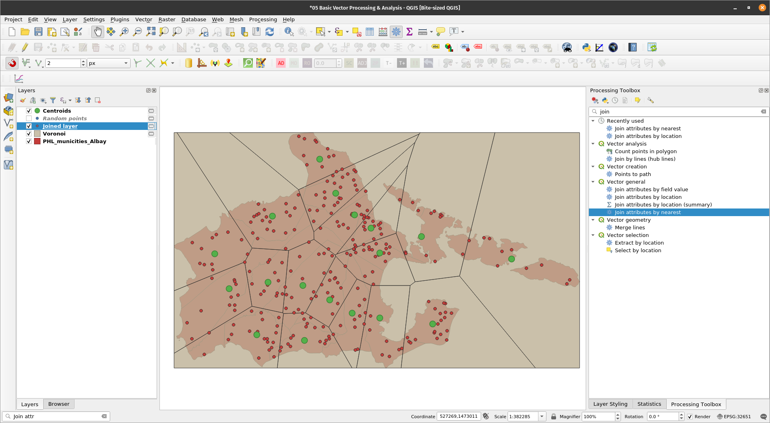Click the Save Project icon
Image resolution: width=770 pixels, height=423 pixels.
(38, 32)
